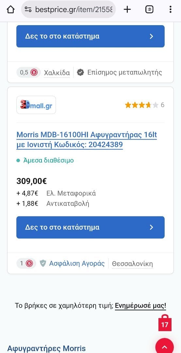The height and width of the screenshot is (353, 181).
Task: Open site info icon in address bar
Action: pos(28,9)
